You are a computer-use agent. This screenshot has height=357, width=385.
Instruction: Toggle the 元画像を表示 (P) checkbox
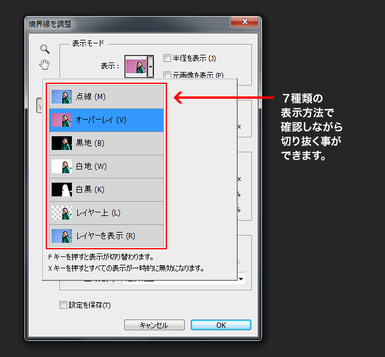tap(167, 75)
